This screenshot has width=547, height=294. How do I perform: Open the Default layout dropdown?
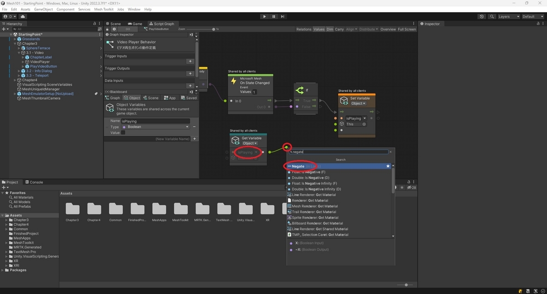[x=532, y=16]
